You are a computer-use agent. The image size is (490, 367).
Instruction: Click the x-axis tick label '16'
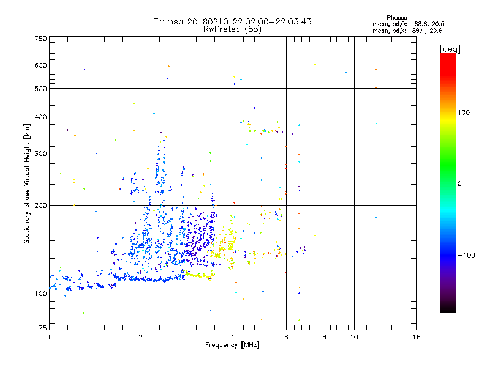click(417, 337)
